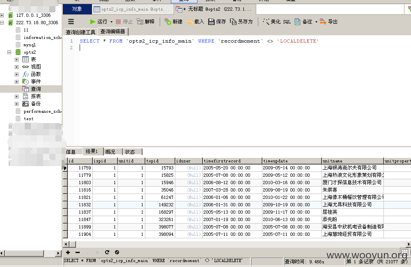The height and width of the screenshot is (267, 411).
Task: Add a record with the plus button
Action: (x=68, y=252)
